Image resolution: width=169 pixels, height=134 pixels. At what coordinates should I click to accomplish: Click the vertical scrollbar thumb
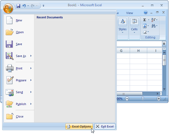(x=164, y=60)
